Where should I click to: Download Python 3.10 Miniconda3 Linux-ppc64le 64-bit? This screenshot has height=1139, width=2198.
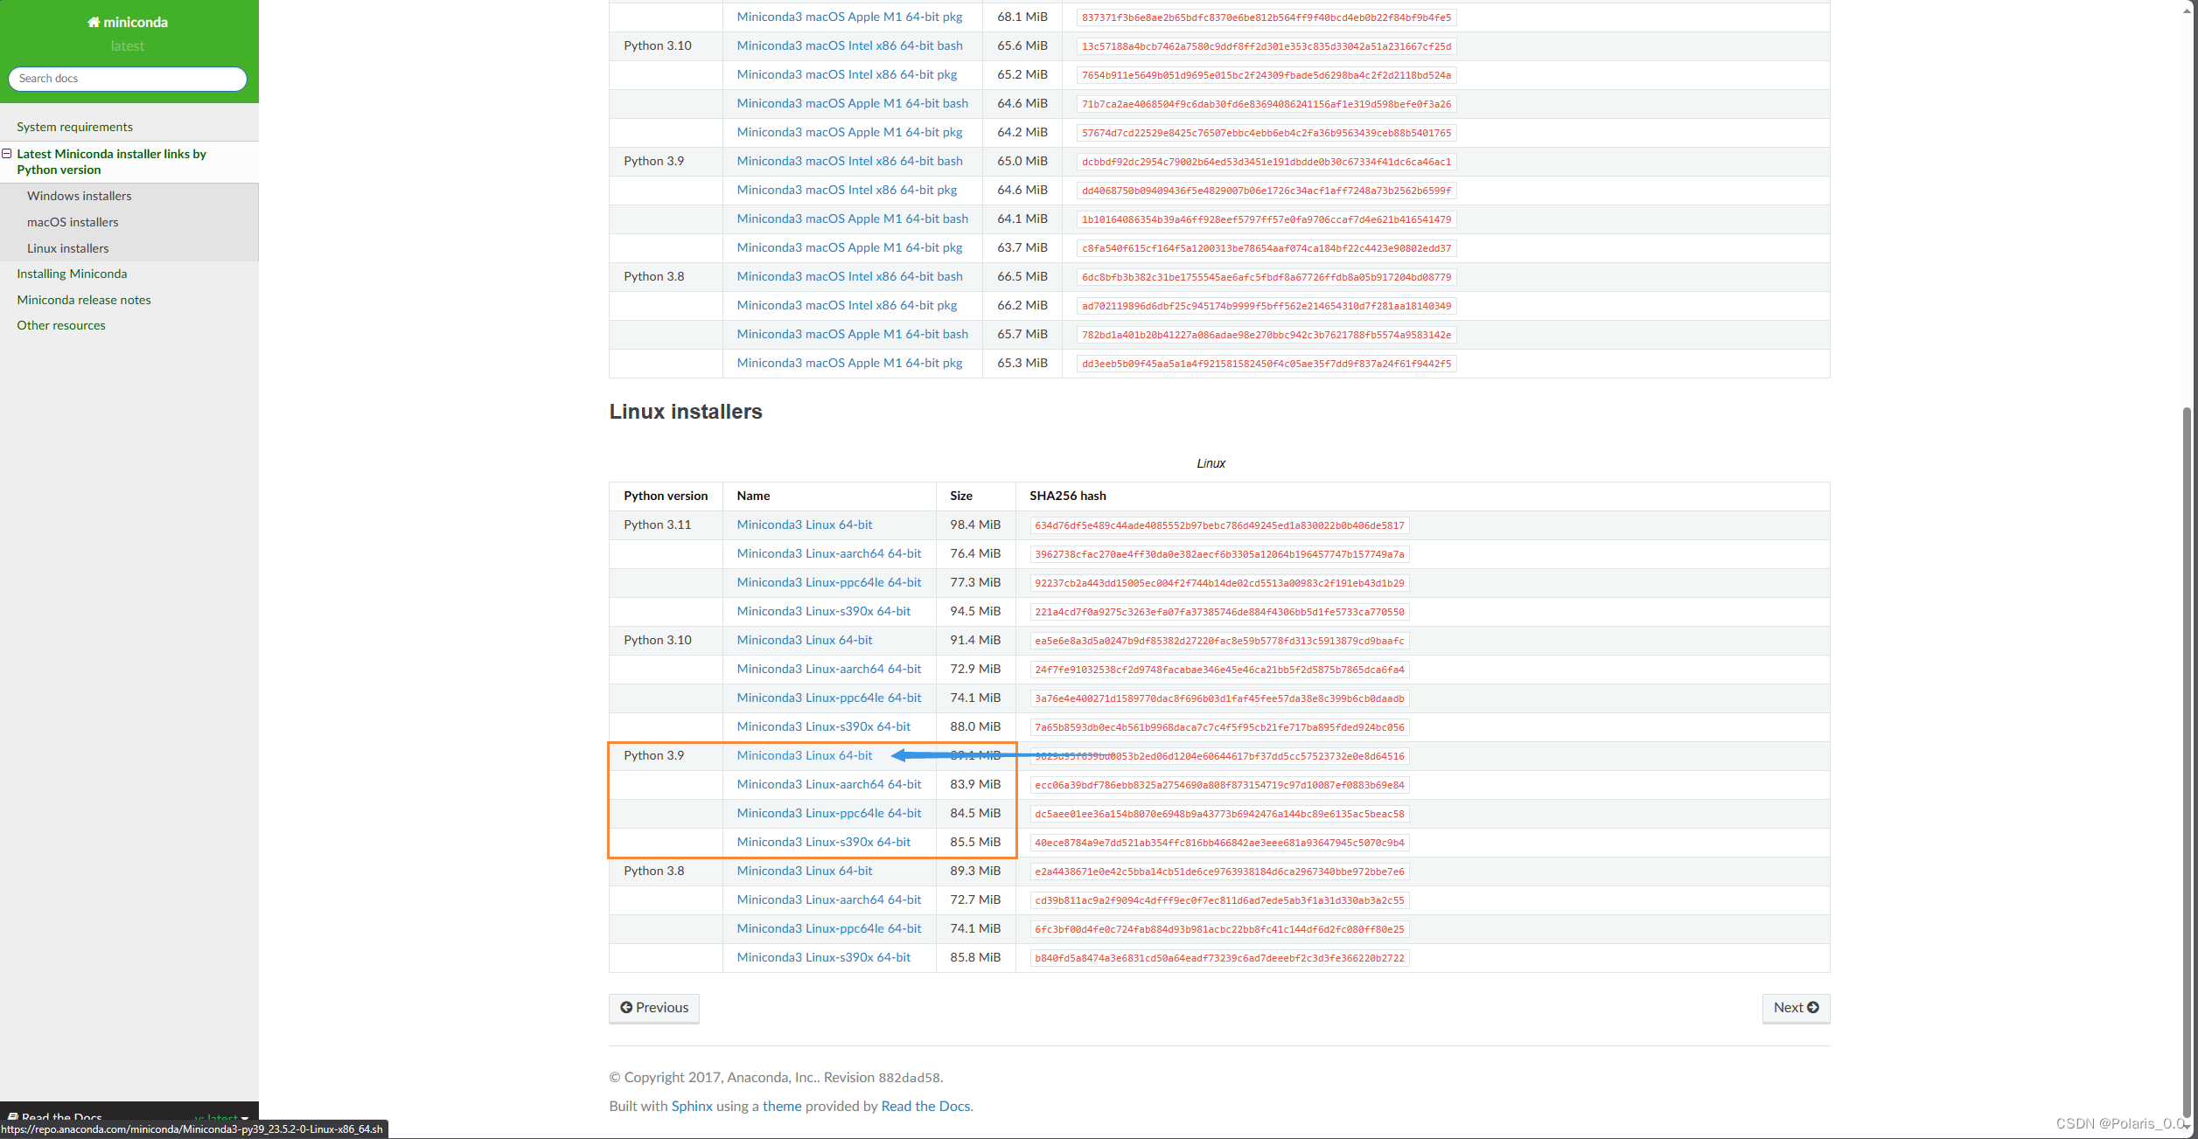(829, 698)
